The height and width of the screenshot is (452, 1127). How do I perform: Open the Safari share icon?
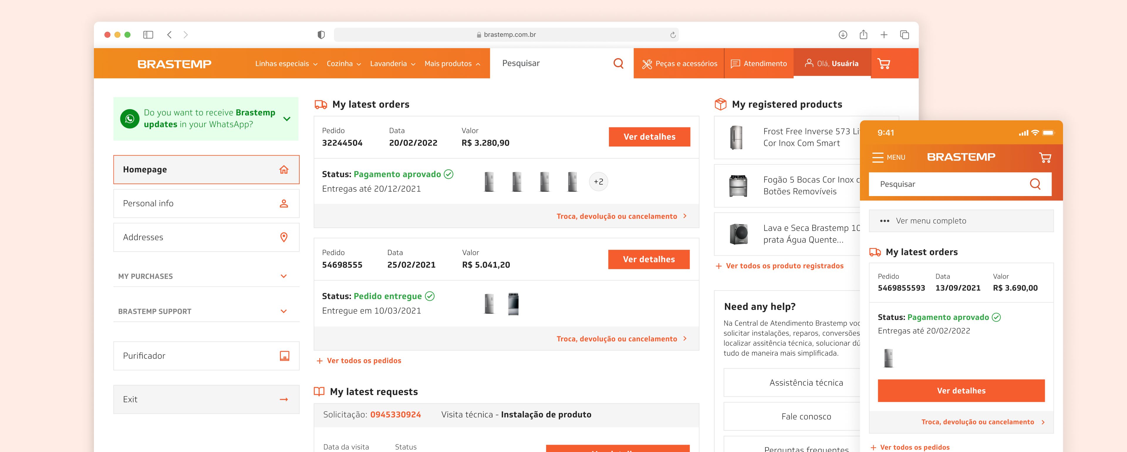[x=863, y=35]
